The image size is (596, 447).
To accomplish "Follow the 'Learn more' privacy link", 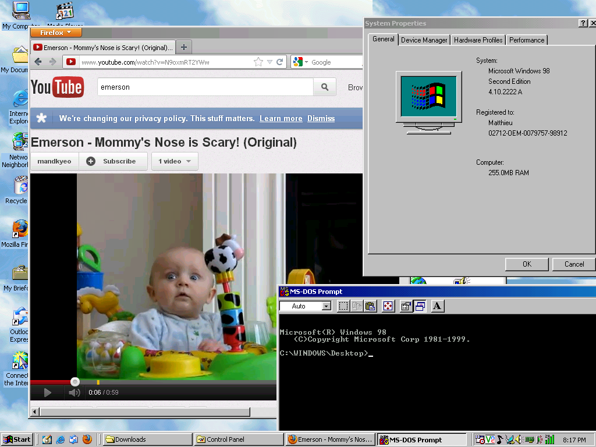I will 281,118.
